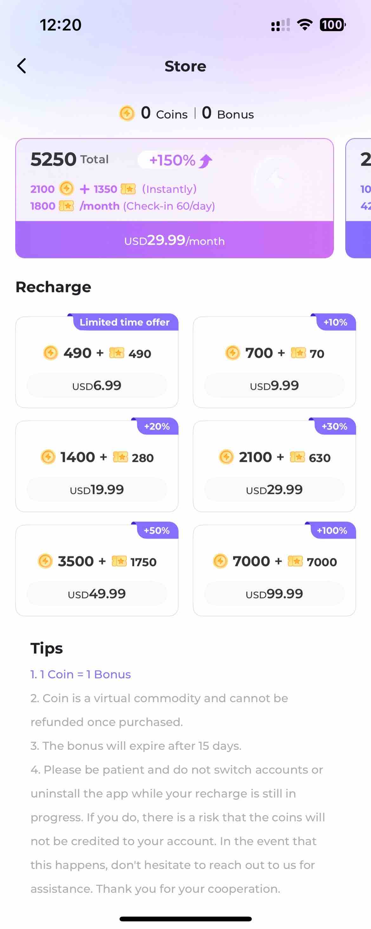Tap bonus ticket icon next to 1350
Screen dimensions: 371x929
(x=128, y=189)
